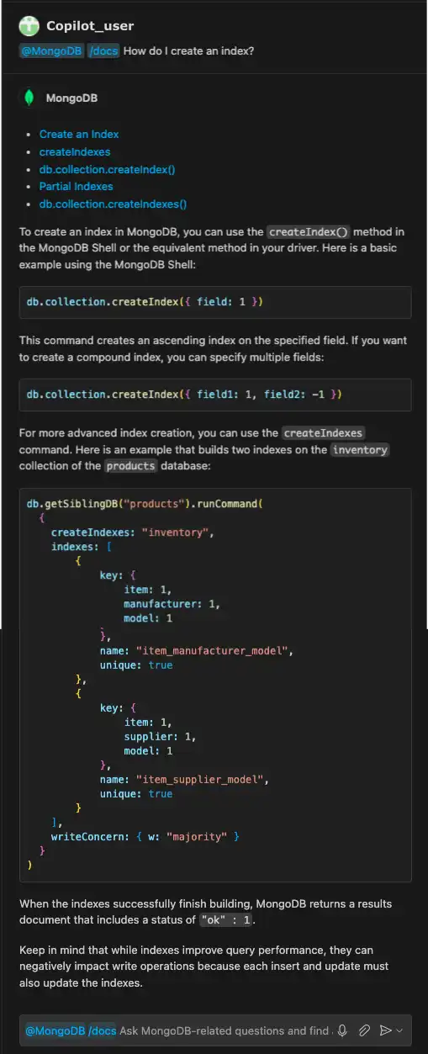Viewport: 428px width, 1054px height.
Task: Click the @MongoDB mention in user message
Action: point(51,50)
